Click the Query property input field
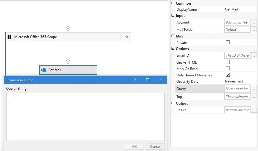Viewport: 258px width, 151px height. [x=237, y=88]
